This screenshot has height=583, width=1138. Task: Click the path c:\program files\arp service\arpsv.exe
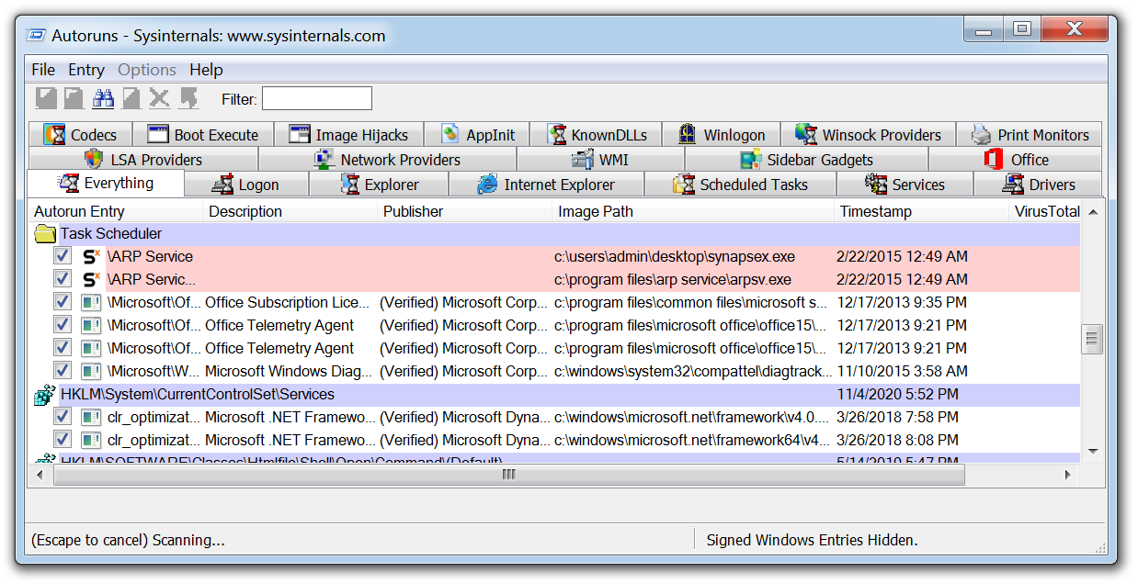(673, 279)
